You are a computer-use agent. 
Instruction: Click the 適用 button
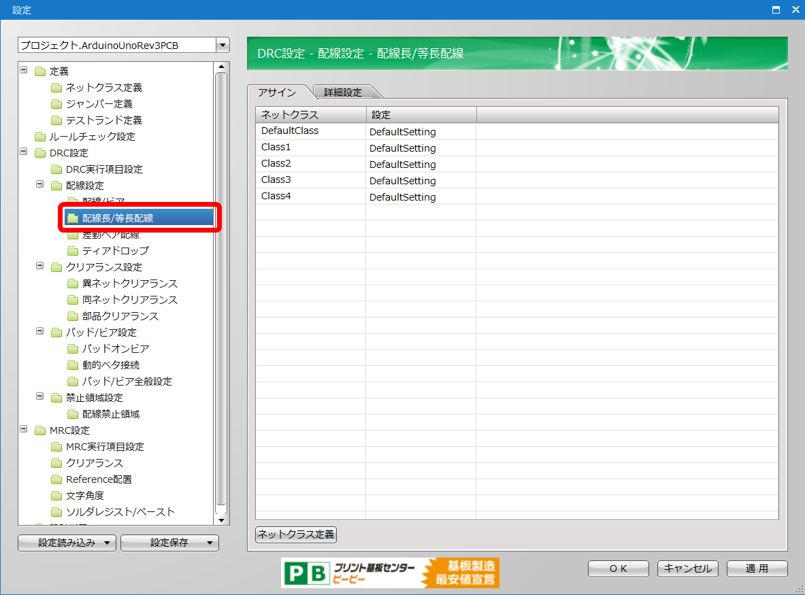pos(757,568)
